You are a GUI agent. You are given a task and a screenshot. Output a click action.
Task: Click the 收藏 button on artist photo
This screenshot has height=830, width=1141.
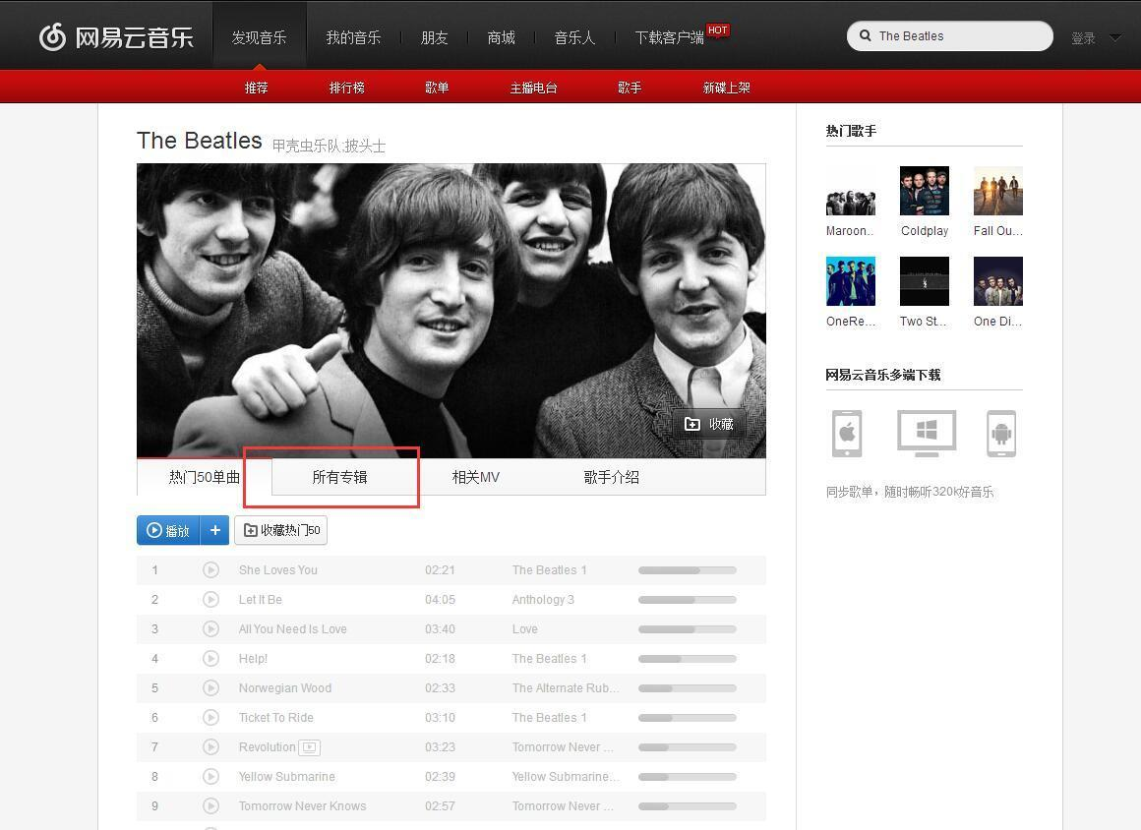tap(709, 424)
